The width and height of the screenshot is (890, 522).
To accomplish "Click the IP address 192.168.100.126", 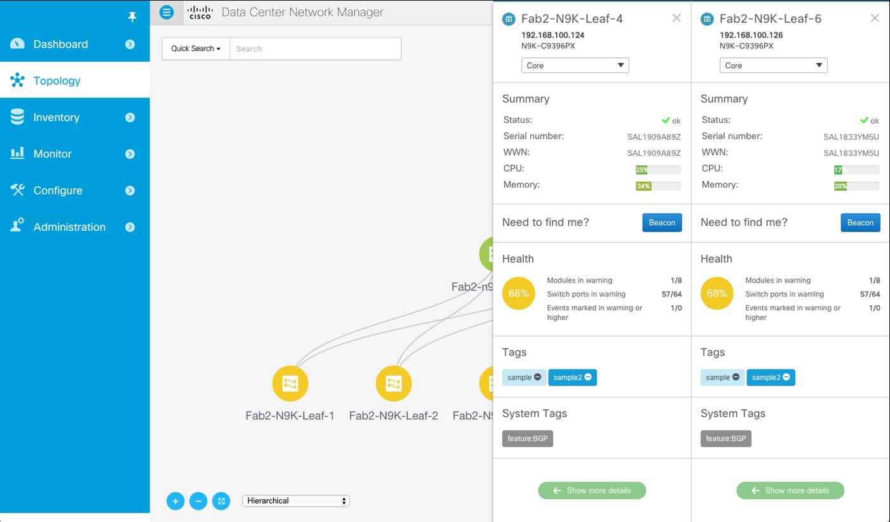I will coord(751,36).
